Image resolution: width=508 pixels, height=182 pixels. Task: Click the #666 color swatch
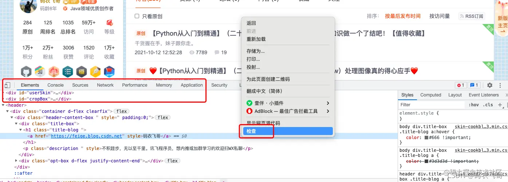point(427,138)
